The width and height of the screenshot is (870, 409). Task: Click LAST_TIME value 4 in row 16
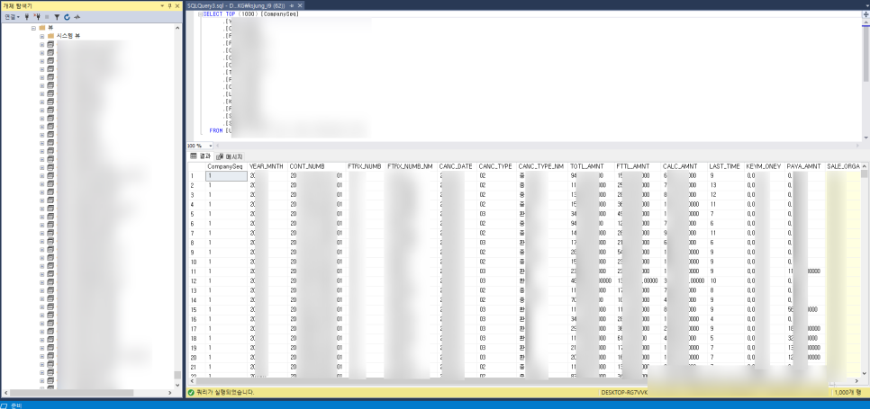tap(726, 319)
